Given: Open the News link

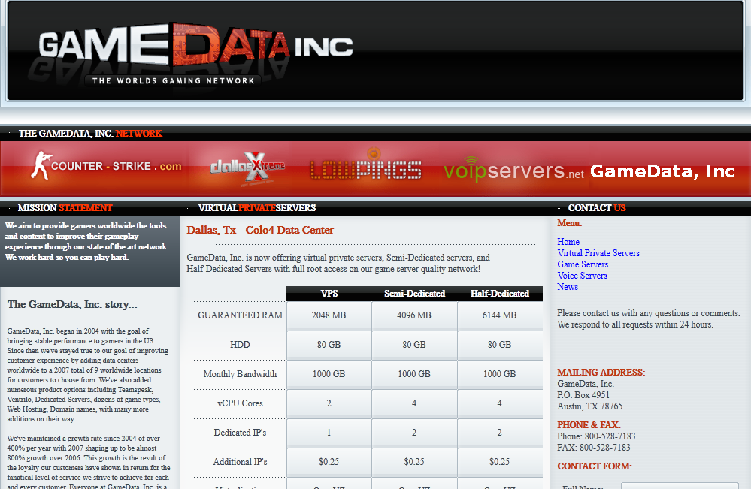Looking at the screenshot, I should click(567, 287).
